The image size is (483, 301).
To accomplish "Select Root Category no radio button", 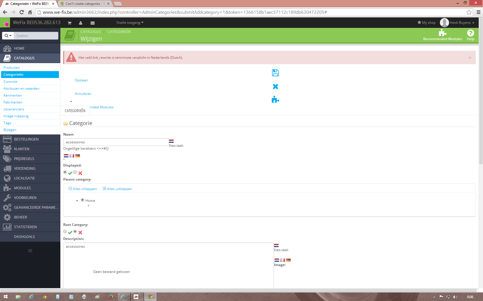I will 75,232.
